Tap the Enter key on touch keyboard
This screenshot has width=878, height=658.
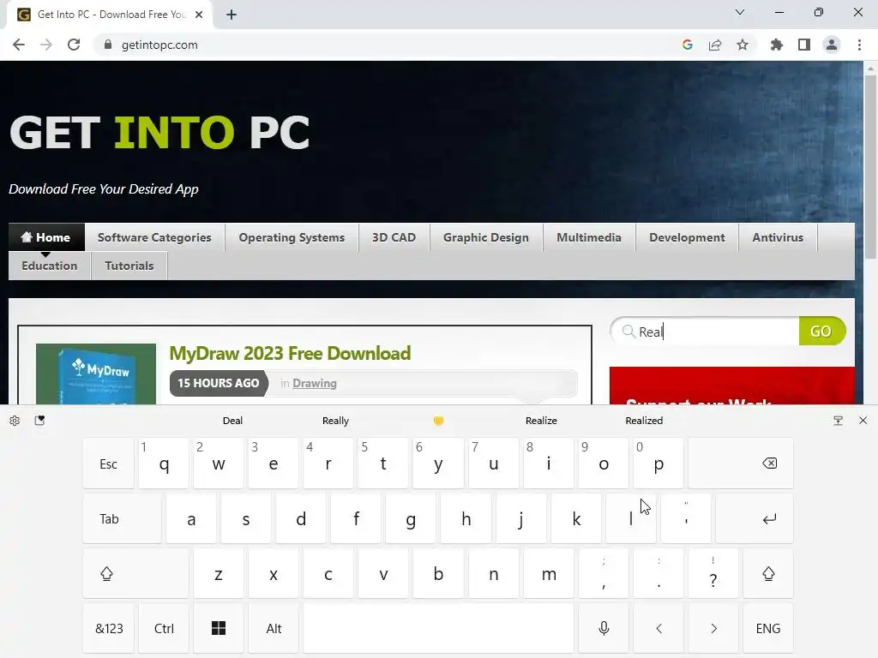(755, 518)
